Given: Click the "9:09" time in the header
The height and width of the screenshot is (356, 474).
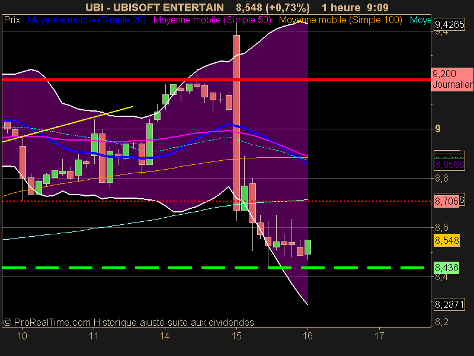Looking at the screenshot, I should click(x=376, y=7).
